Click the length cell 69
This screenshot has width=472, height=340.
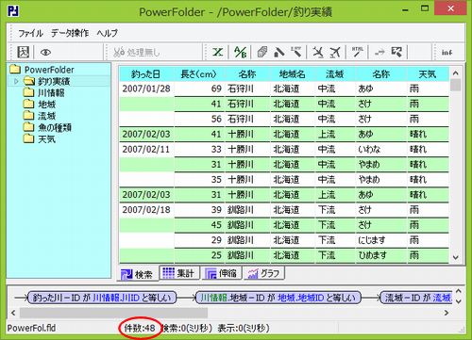pos(199,89)
